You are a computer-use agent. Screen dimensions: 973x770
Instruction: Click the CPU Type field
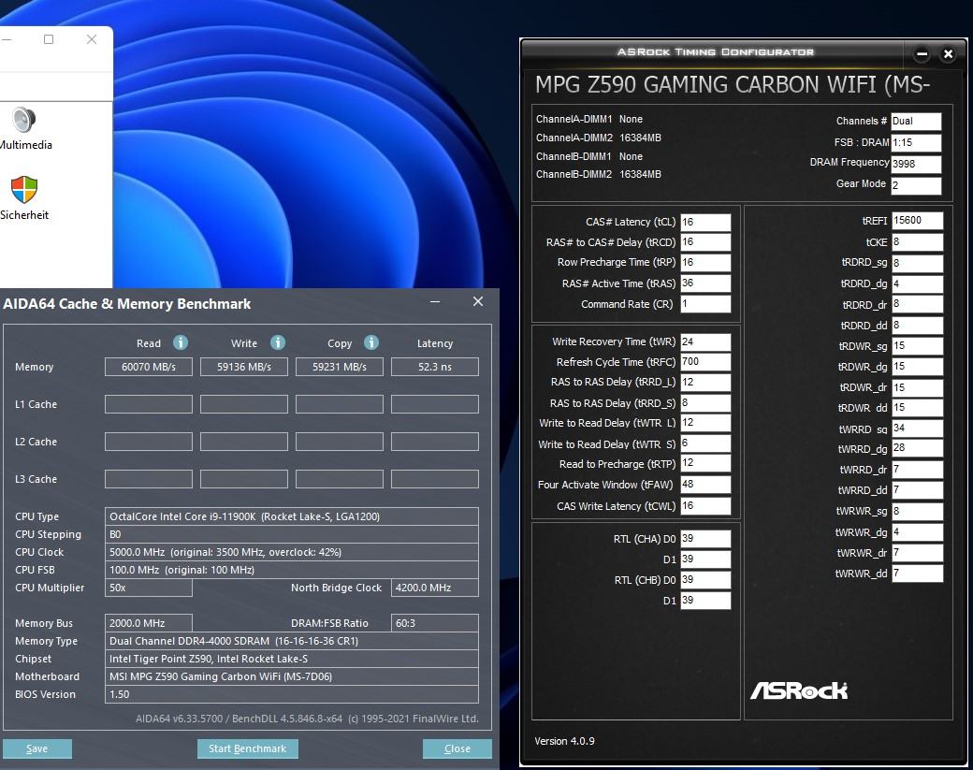(x=292, y=516)
